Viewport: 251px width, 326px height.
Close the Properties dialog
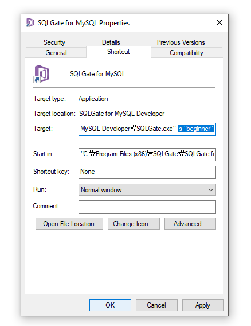point(219,22)
